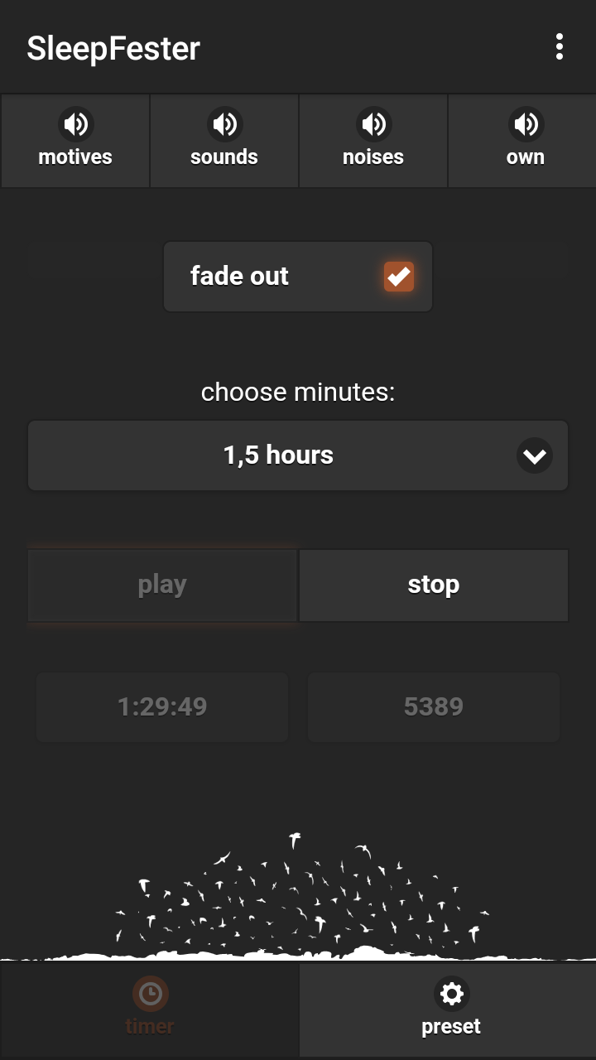Image resolution: width=596 pixels, height=1060 pixels.
Task: Click the gear icon in preset tab
Action: click(451, 993)
